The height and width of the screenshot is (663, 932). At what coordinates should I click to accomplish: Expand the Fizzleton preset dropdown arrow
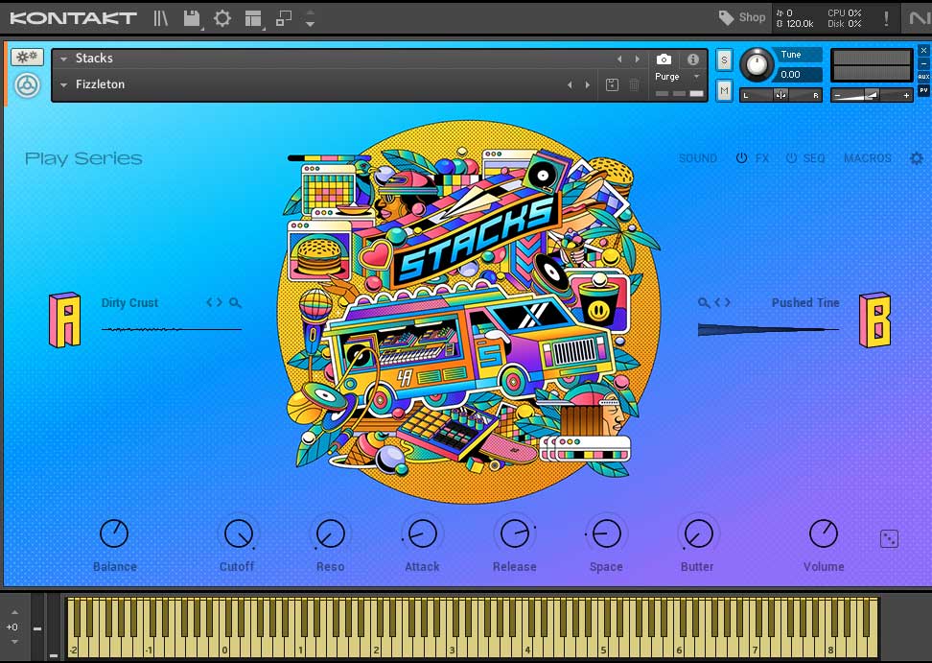click(63, 84)
